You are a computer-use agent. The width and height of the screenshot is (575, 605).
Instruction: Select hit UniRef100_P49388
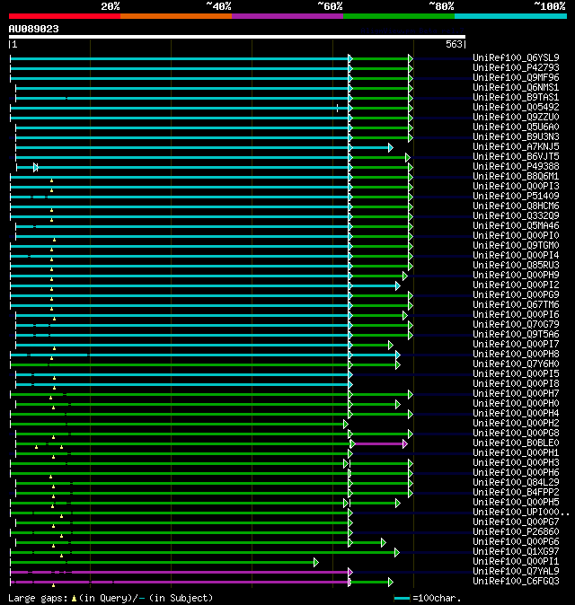point(516,167)
